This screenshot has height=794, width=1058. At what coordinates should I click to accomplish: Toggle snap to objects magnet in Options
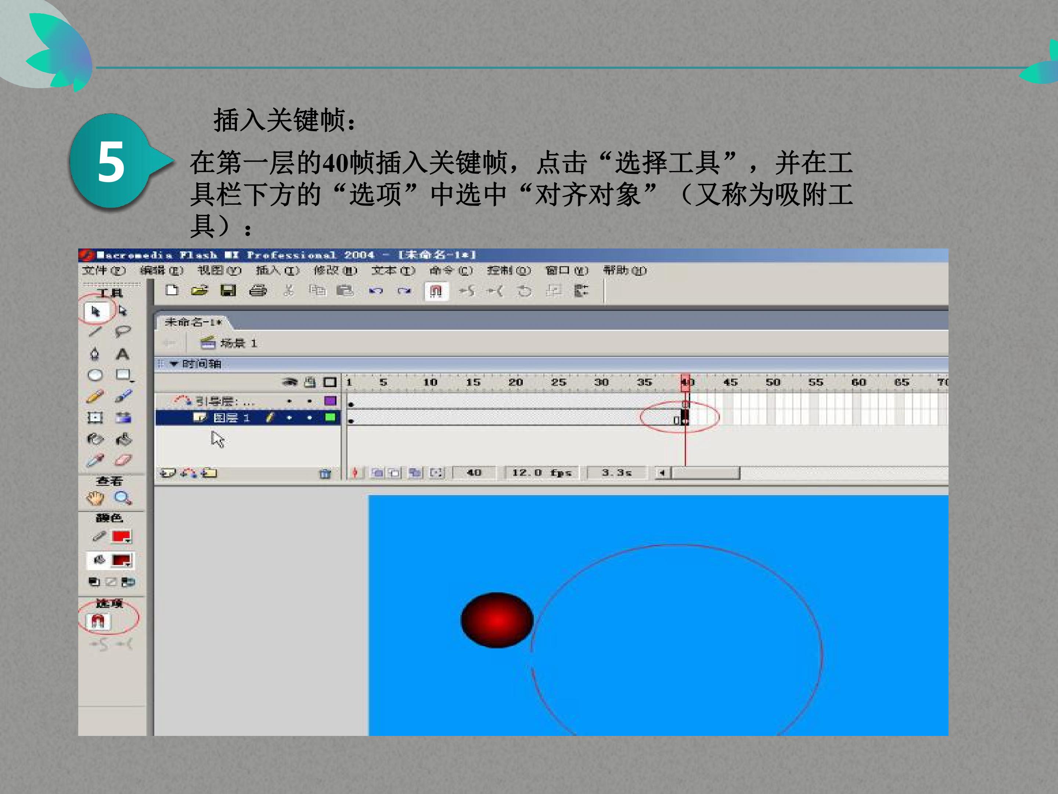pos(98,621)
